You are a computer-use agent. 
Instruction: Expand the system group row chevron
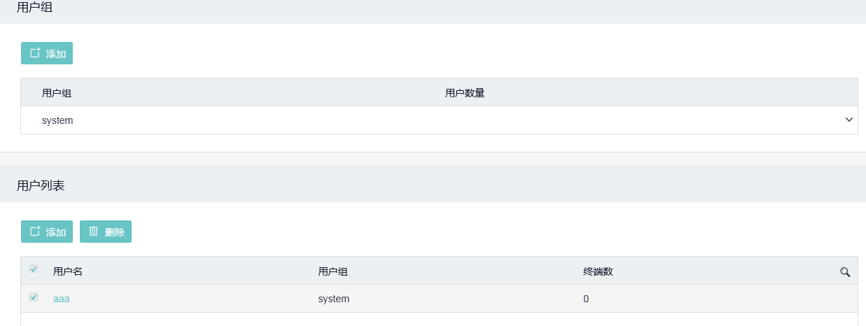(849, 120)
